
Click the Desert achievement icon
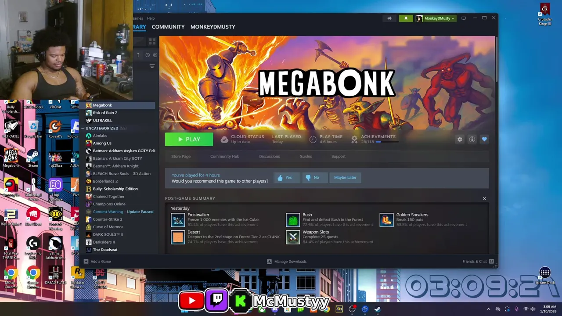tap(178, 237)
